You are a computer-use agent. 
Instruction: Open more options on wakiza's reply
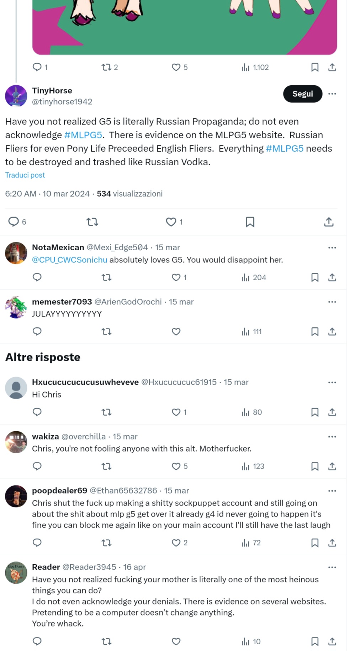(332, 437)
